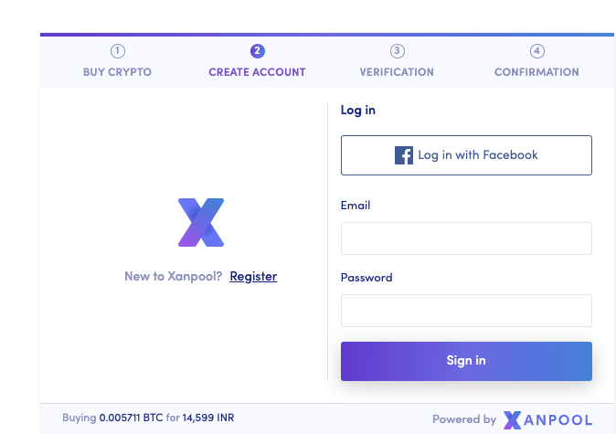Go to the BUY CRYPTO step
Image resolution: width=616 pixels, height=434 pixels.
[x=117, y=72]
